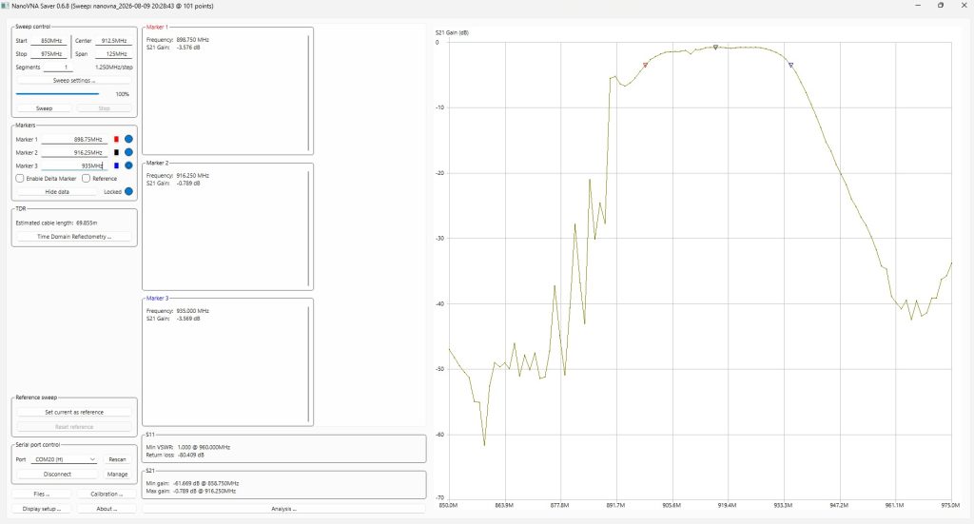
Task: Rescan serial ports
Action: (117, 459)
